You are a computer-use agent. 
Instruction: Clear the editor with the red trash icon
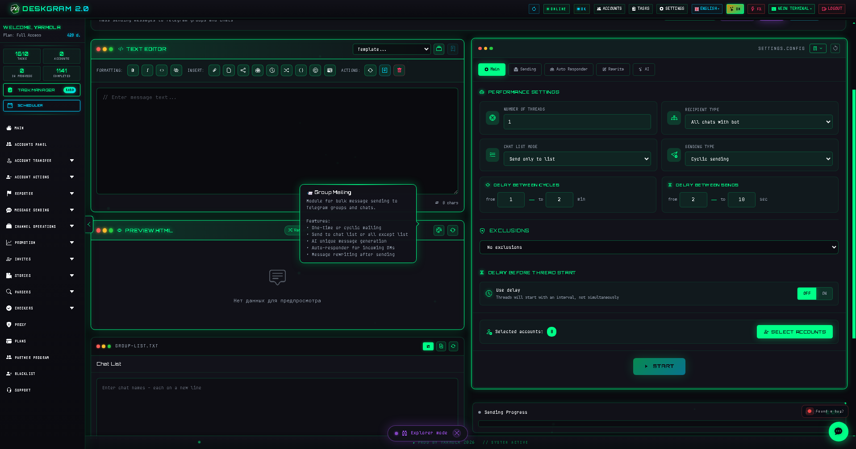pos(399,70)
